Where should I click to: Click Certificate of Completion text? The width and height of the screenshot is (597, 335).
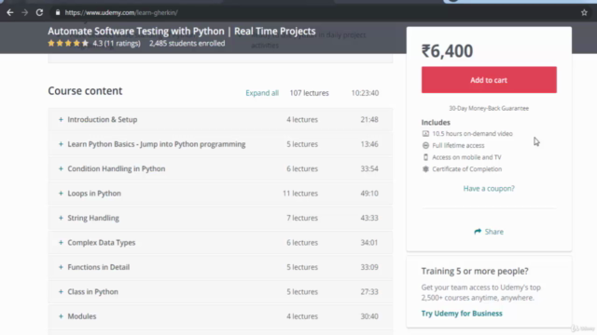tap(467, 169)
